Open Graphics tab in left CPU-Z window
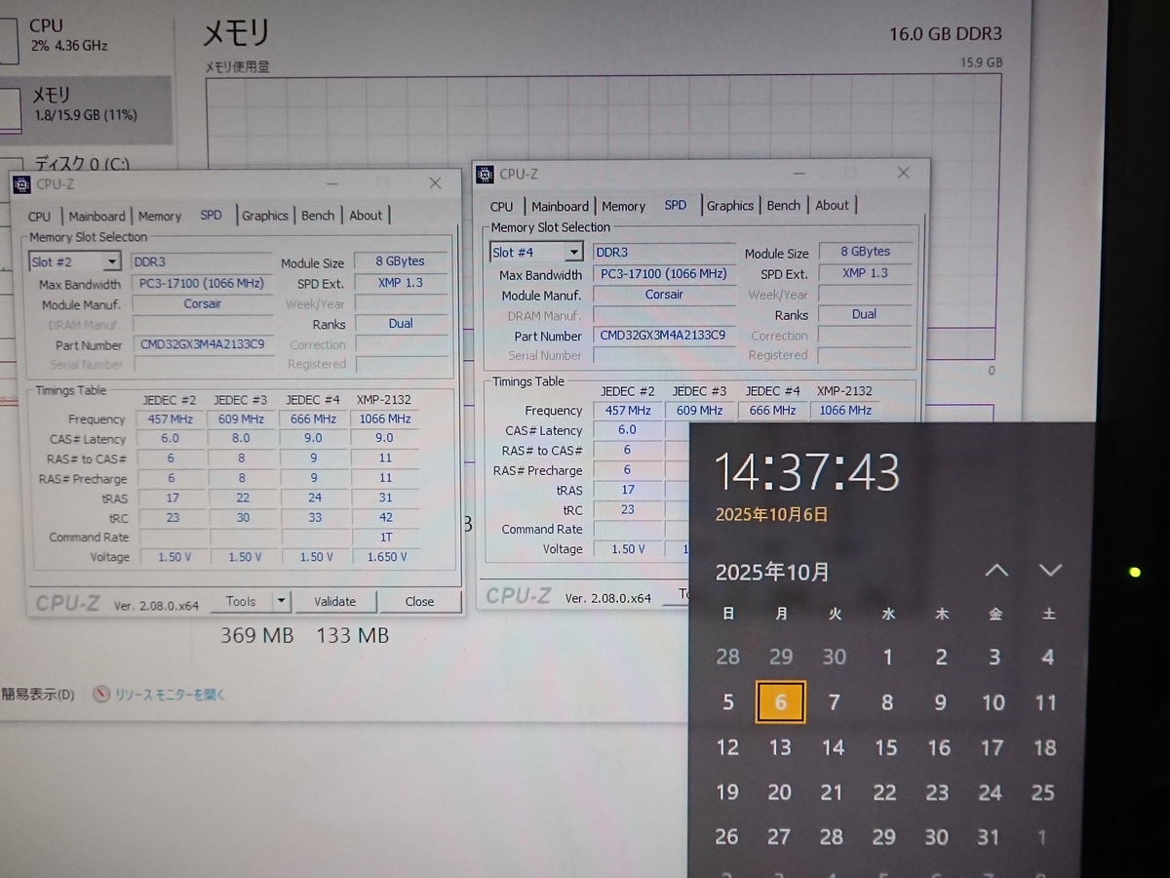 [265, 216]
